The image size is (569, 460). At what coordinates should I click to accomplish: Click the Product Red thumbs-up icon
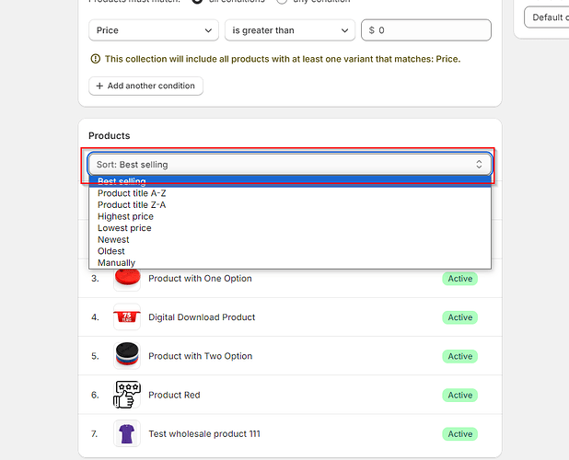pos(127,395)
